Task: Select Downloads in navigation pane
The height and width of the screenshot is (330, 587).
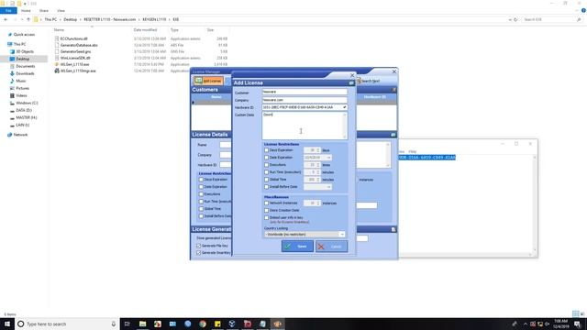Action: point(25,73)
